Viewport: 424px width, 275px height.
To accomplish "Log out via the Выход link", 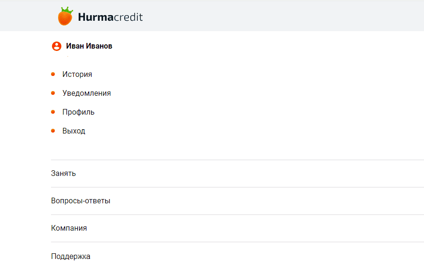I will (74, 131).
